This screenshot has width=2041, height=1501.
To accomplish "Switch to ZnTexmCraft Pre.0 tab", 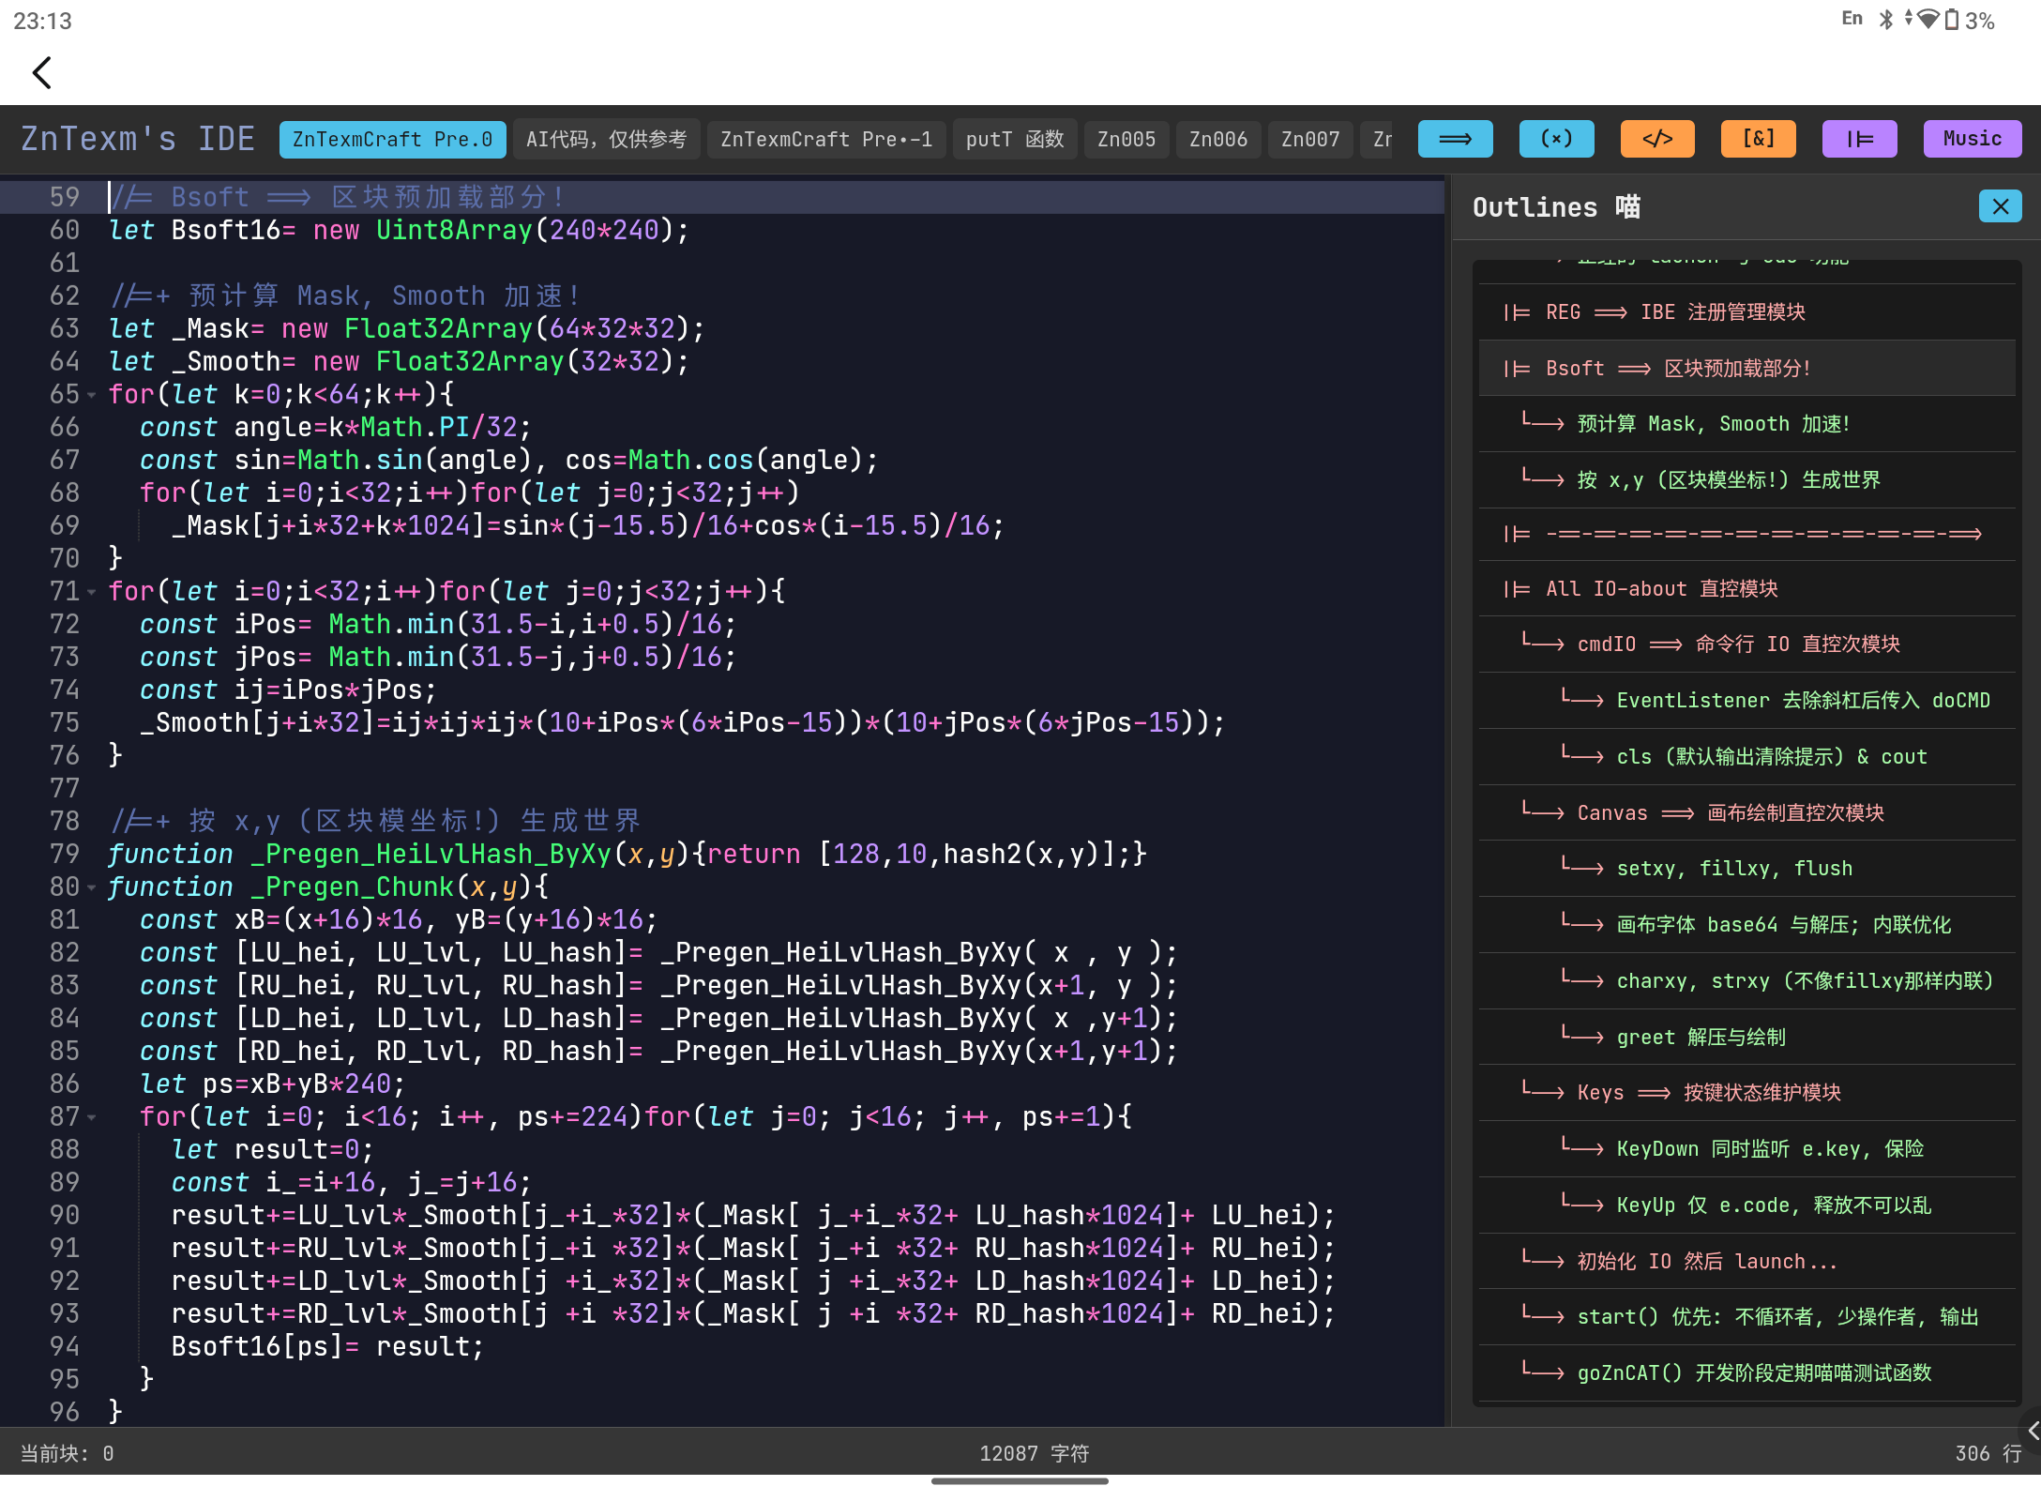I will [392, 140].
